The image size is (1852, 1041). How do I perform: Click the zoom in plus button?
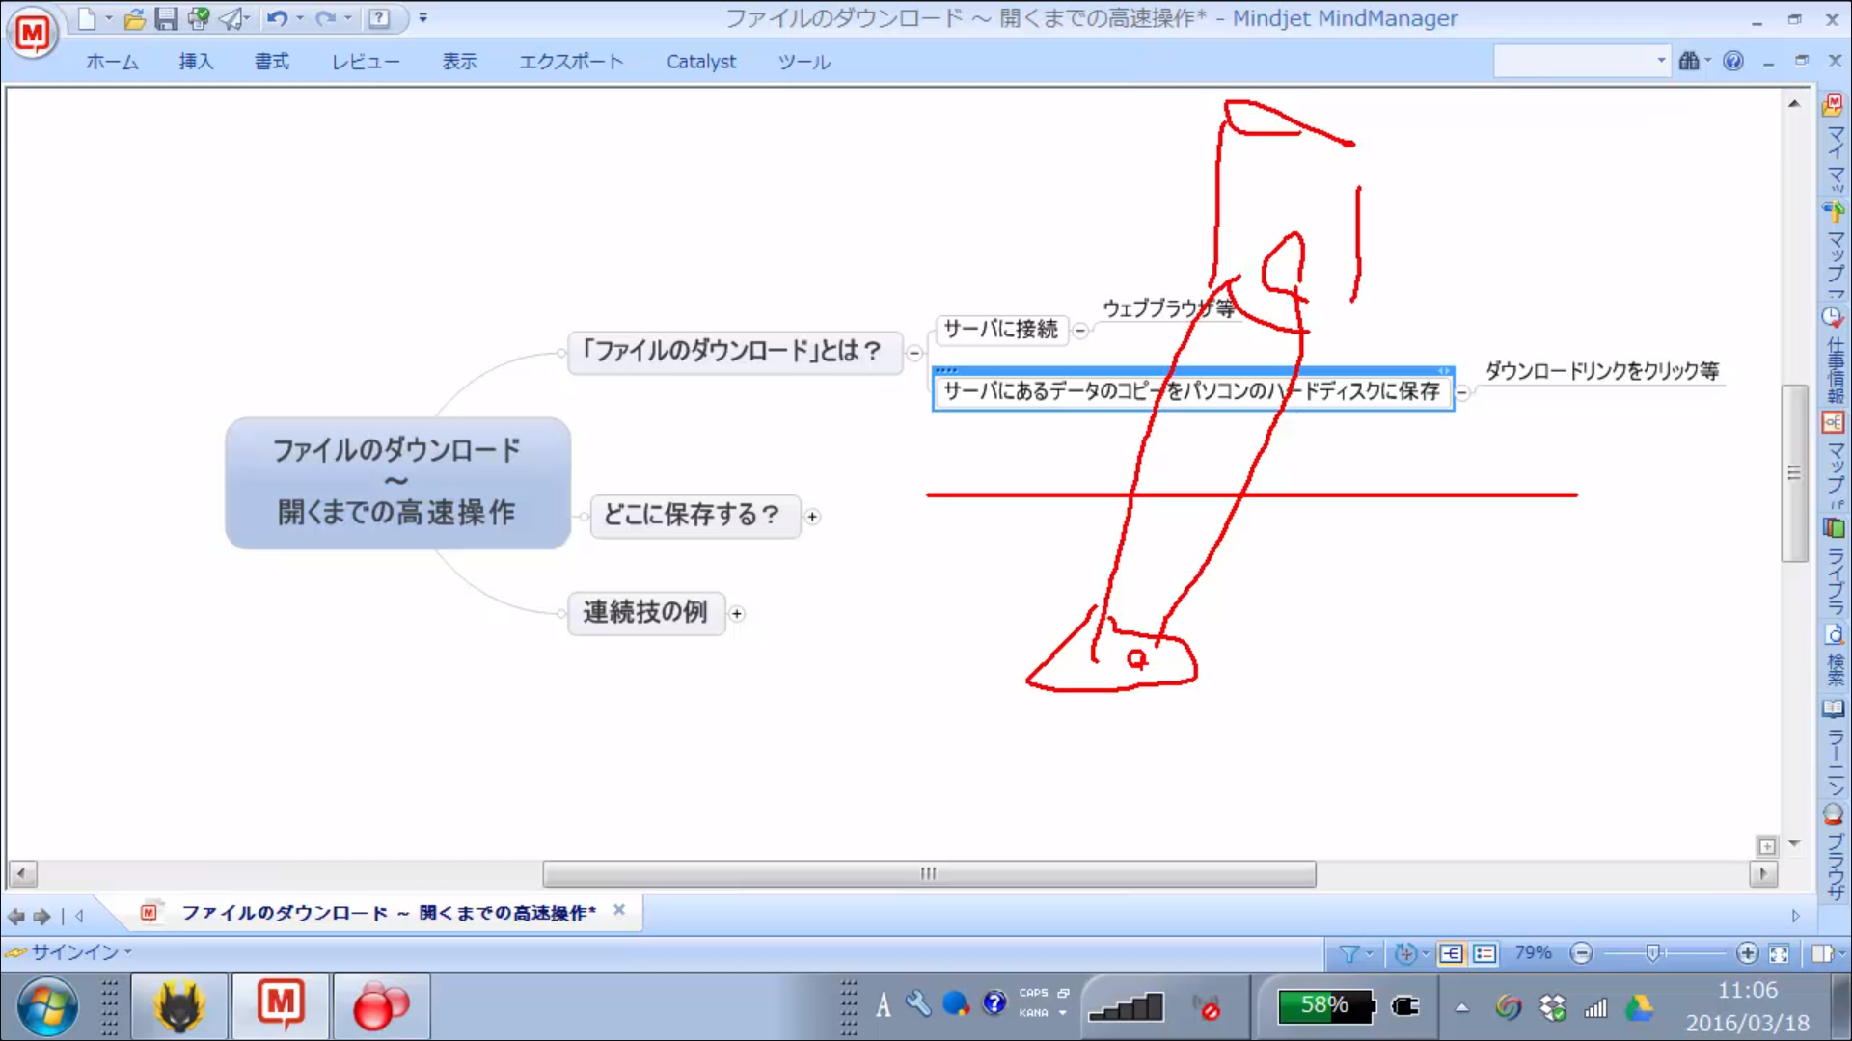click(1747, 953)
